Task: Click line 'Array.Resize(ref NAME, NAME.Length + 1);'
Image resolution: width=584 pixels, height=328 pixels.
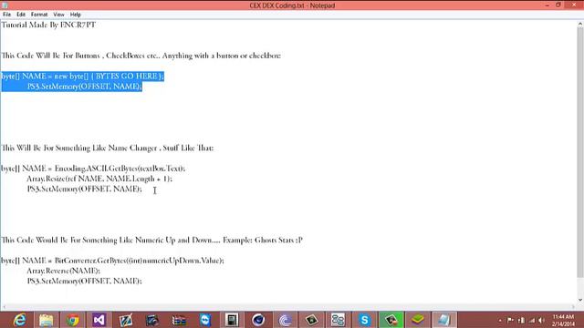Action: [x=99, y=179]
